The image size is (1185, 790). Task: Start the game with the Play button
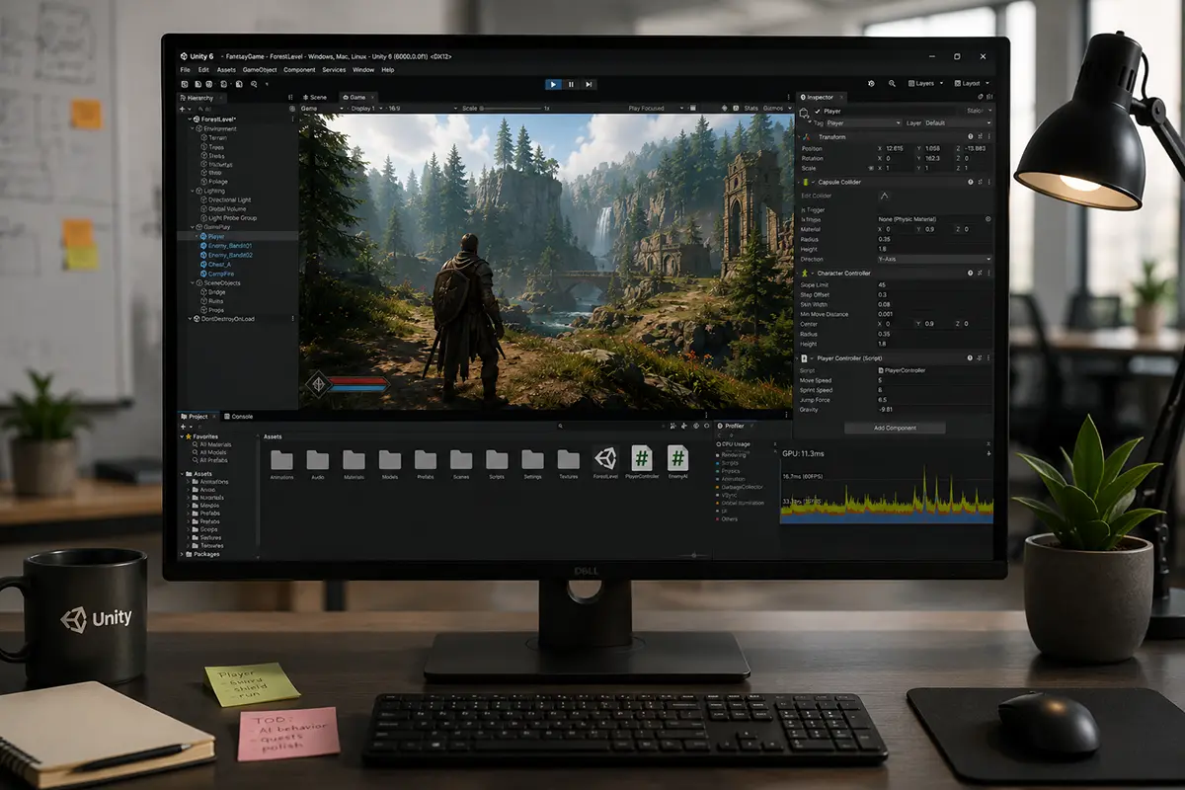point(554,85)
